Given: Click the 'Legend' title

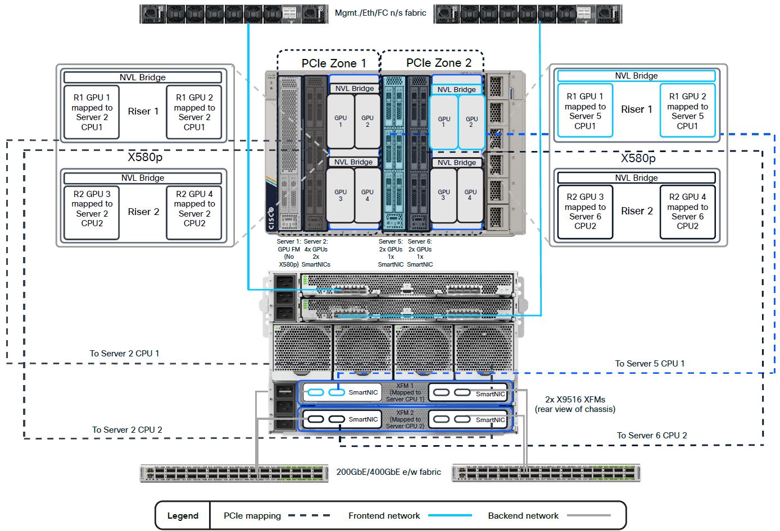Looking at the screenshot, I should point(183,516).
